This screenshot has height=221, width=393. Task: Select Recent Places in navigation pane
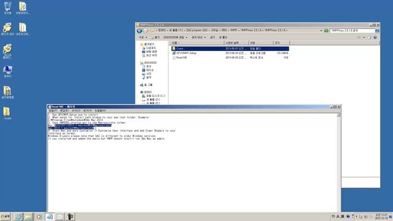click(x=149, y=55)
